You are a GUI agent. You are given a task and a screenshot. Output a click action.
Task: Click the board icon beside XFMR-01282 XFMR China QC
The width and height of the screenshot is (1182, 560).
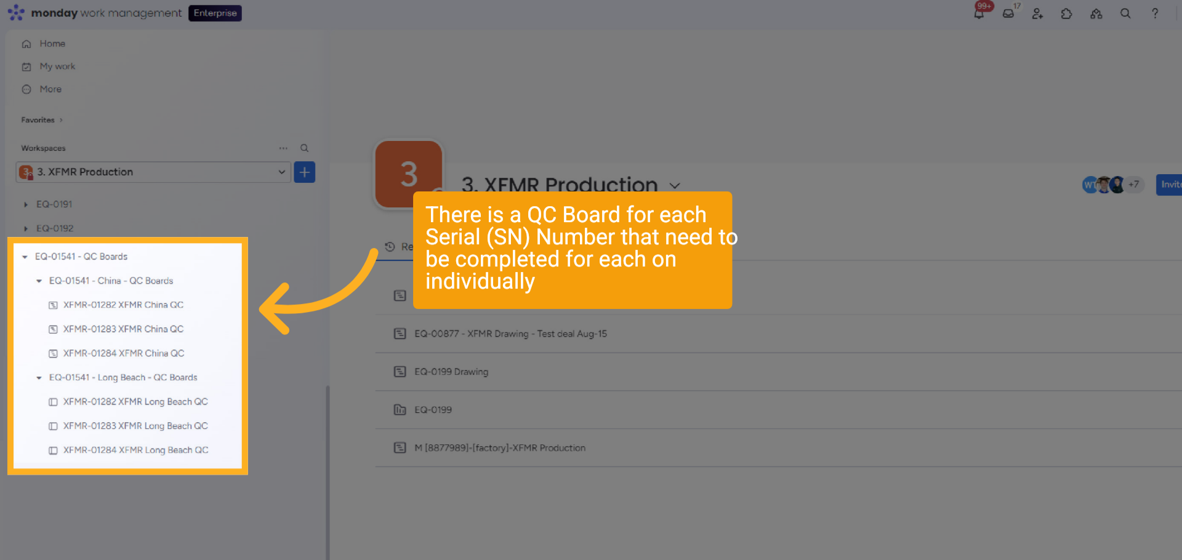click(x=54, y=305)
